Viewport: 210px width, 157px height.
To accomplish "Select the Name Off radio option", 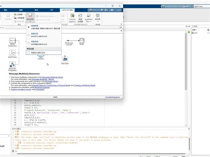I will click(x=29, y=43).
